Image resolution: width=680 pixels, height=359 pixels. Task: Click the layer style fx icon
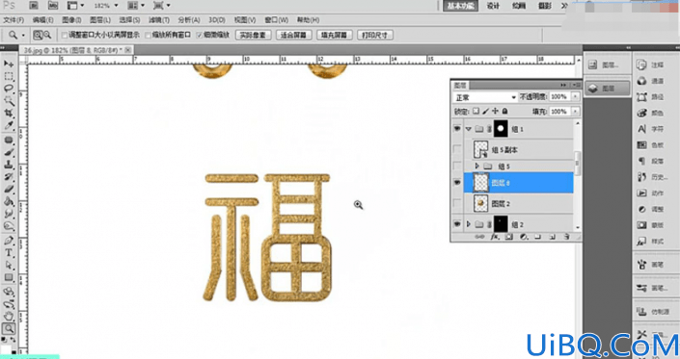click(495, 237)
